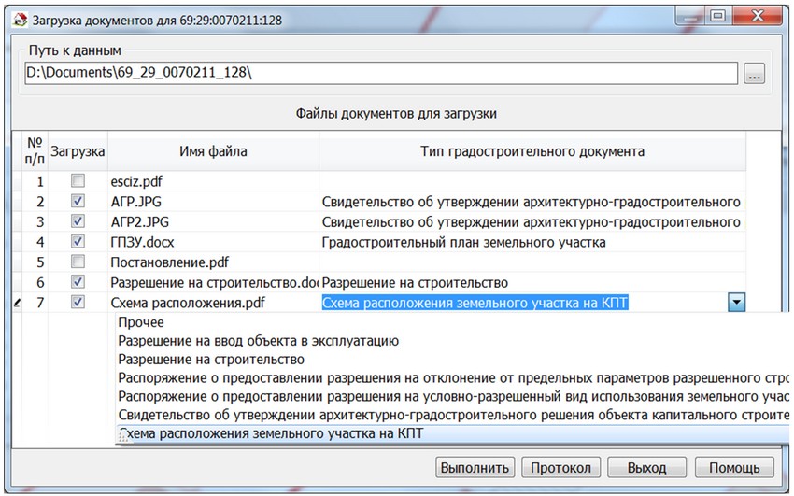Uncheck loading for АГР.JPG file
This screenshot has height=496, width=794.
78,202
